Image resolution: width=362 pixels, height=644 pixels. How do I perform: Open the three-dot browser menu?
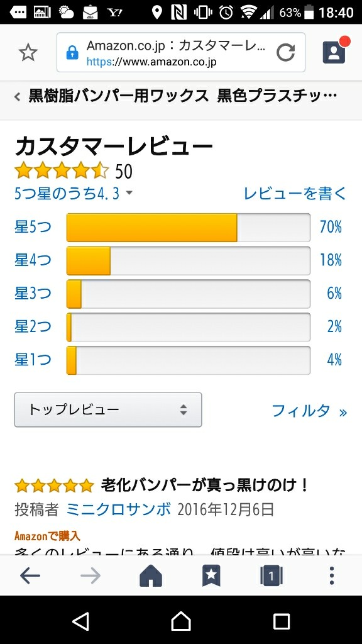point(332,576)
